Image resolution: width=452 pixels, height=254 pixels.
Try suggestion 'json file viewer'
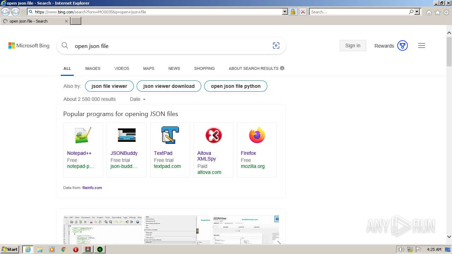point(109,86)
